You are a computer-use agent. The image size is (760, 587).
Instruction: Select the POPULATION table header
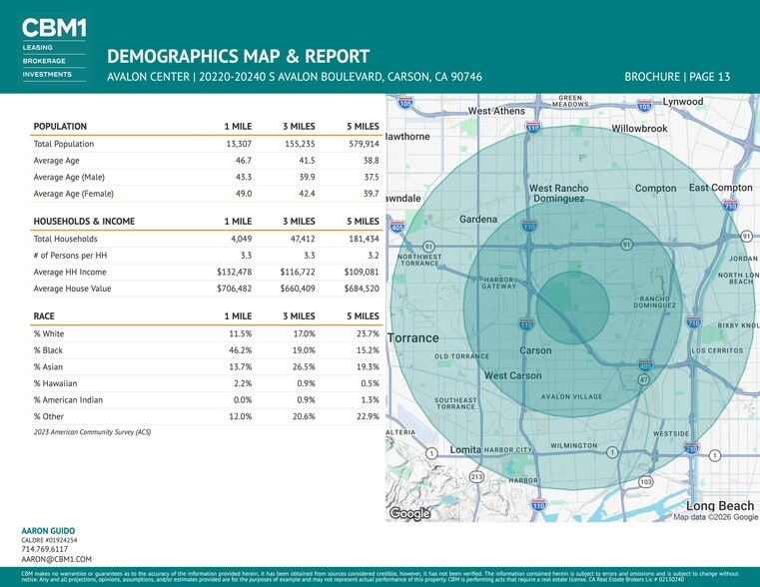pyautogui.click(x=60, y=127)
